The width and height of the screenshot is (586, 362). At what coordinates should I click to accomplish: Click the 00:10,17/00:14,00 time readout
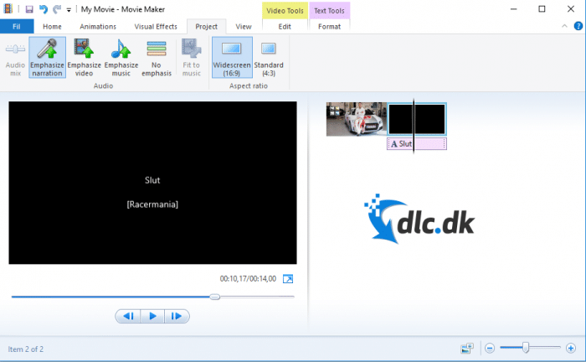[x=248, y=279]
